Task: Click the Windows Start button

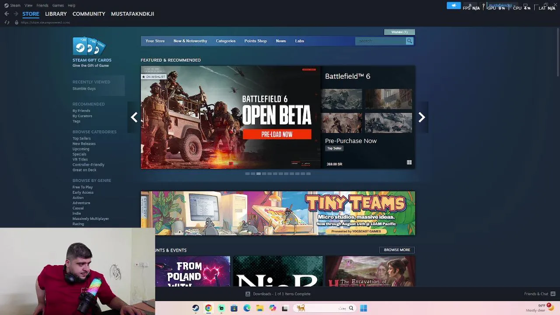Action: 364,308
